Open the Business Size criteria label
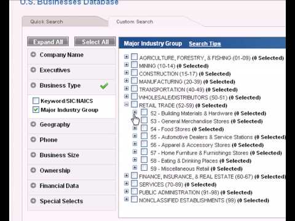Image resolution: width=295 pixels, height=221 pixels. point(60,155)
